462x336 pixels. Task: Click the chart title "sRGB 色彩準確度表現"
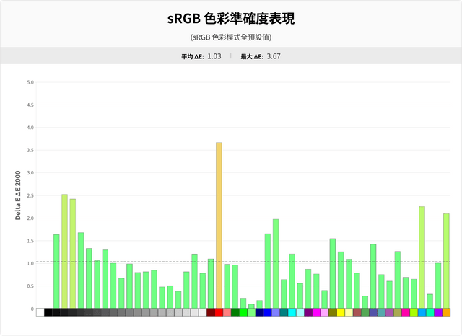[231, 18]
